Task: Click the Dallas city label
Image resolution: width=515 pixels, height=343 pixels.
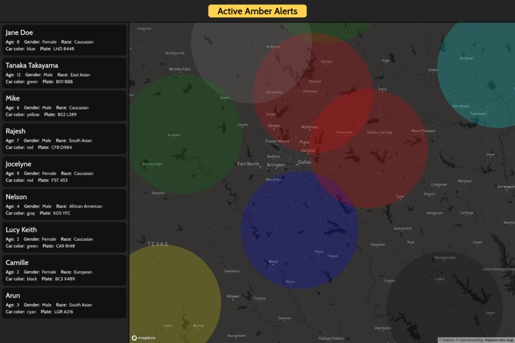Action: [305, 162]
